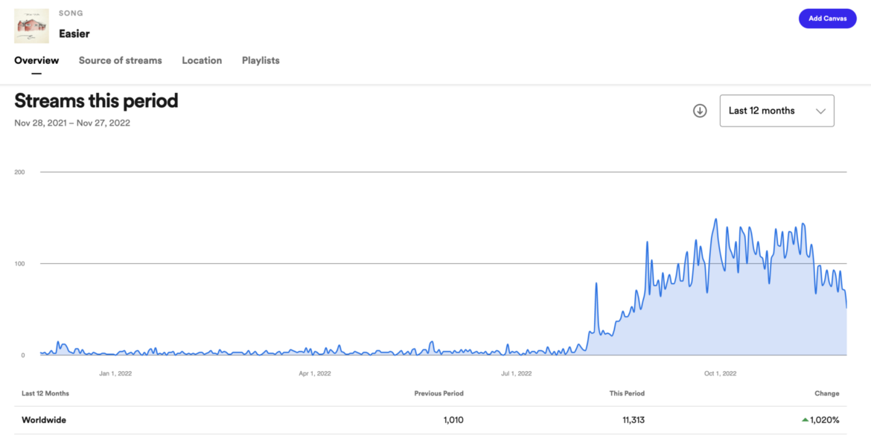Viewport: 871px width, 435px height.
Task: Download the streams data using the arrow icon
Action: 699,111
